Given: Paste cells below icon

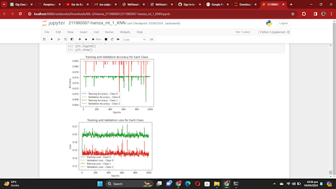Looking at the screenshot, I should coord(72,39).
